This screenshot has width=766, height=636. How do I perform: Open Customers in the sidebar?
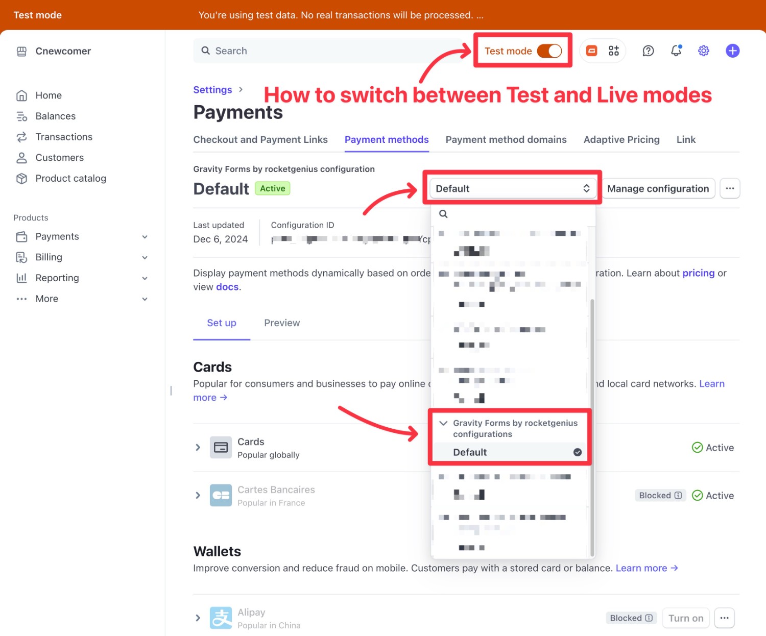click(x=59, y=158)
